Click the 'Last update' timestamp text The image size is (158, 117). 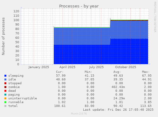pyautogui.click(x=118, y=110)
